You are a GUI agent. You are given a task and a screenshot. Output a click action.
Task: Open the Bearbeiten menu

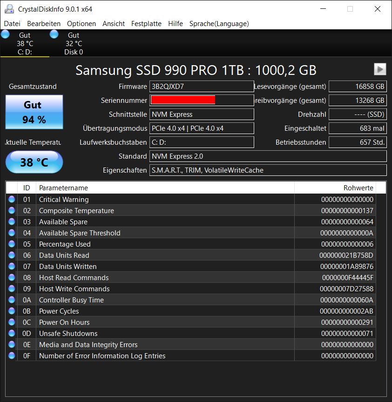point(44,24)
